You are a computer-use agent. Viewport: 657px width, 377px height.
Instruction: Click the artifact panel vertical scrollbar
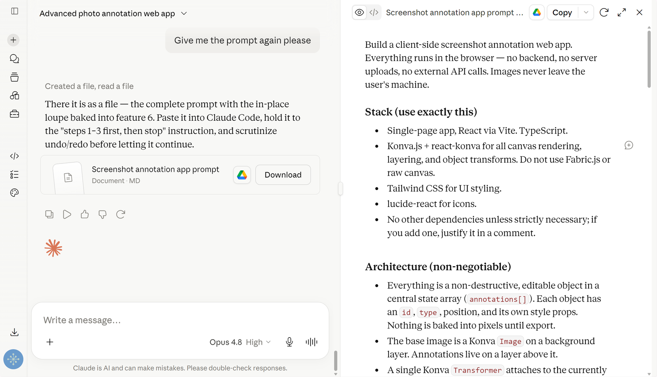point(649,59)
